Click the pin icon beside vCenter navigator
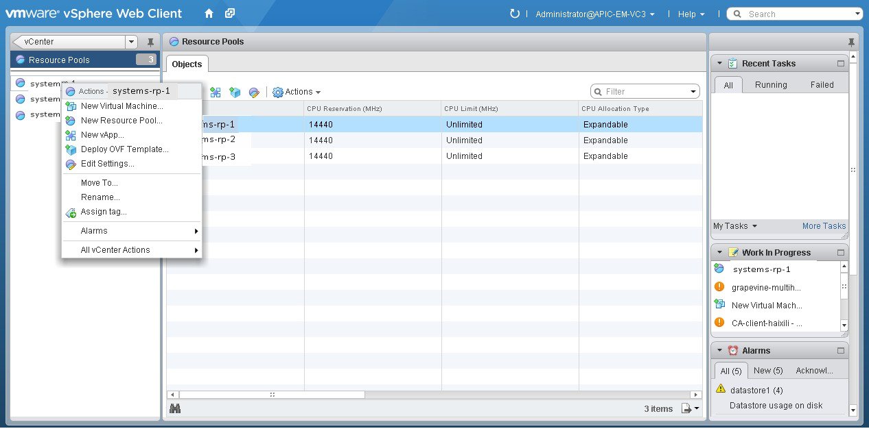 click(150, 42)
